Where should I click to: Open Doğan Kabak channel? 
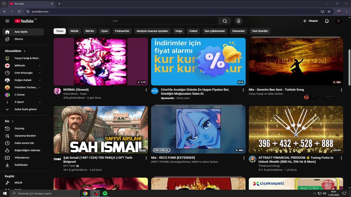(23, 80)
